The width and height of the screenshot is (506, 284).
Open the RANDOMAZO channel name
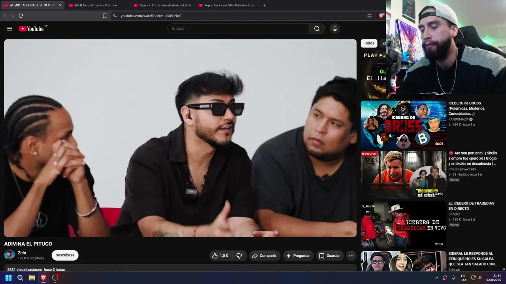tap(458, 119)
